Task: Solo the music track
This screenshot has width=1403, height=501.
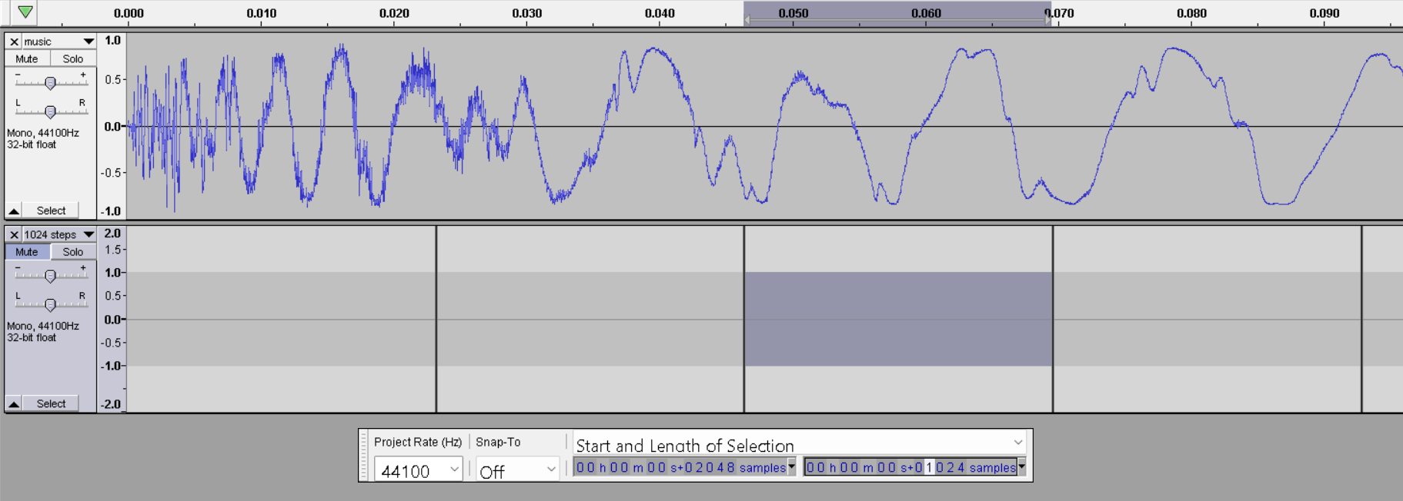Action: tap(73, 58)
